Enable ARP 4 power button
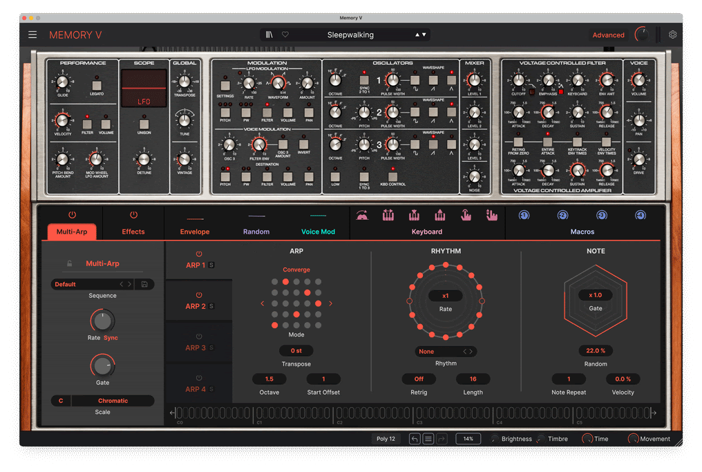 point(199,378)
